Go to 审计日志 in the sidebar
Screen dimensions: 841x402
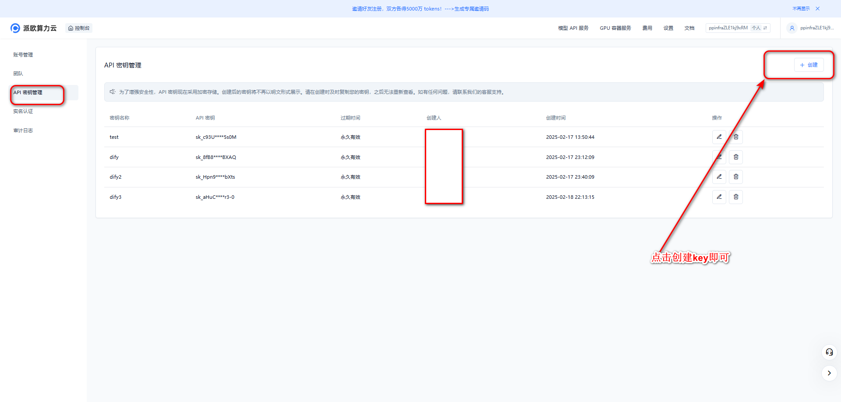tap(23, 130)
